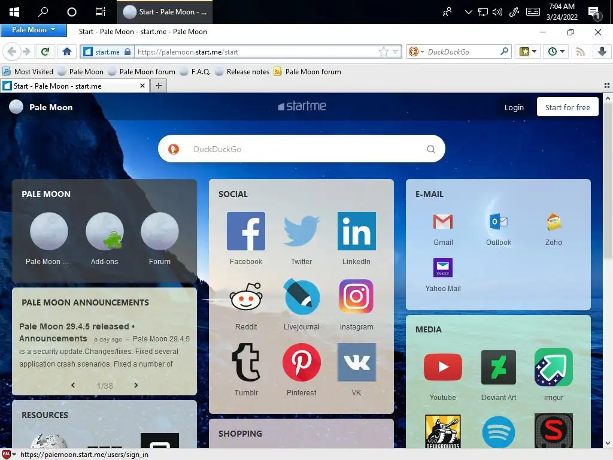The image size is (613, 460).
Task: Open the Pale Moon forum RSS bookmark
Action: (x=307, y=72)
